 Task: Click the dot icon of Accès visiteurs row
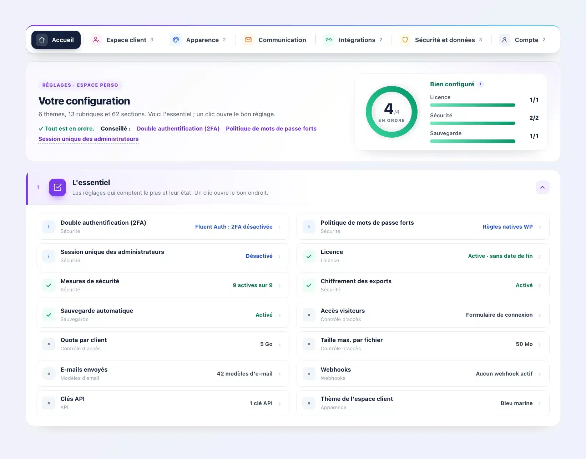point(309,315)
